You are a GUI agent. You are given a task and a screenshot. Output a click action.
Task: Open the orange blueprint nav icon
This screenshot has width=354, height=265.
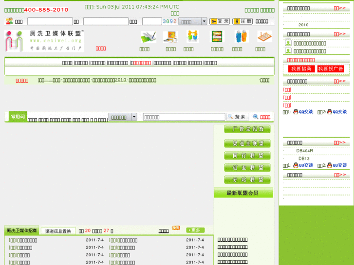(x=264, y=36)
